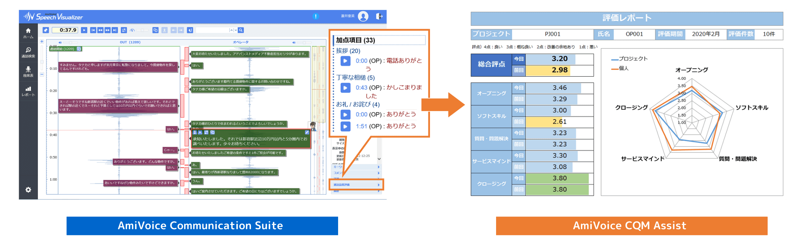Click the copy icon in the toolbar
The image size is (805, 251).
click(x=155, y=30)
